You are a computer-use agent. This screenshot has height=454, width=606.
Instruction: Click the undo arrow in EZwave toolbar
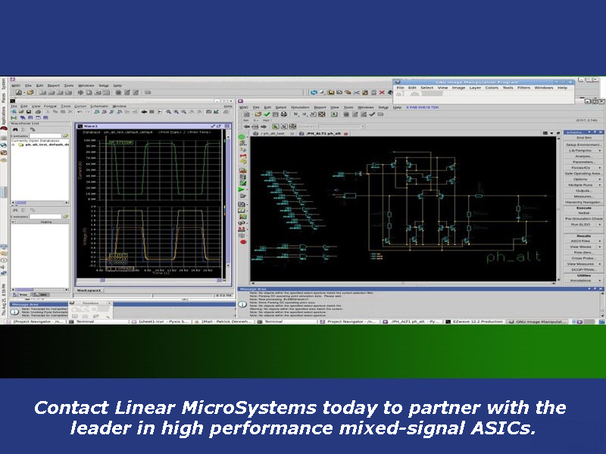click(80, 112)
